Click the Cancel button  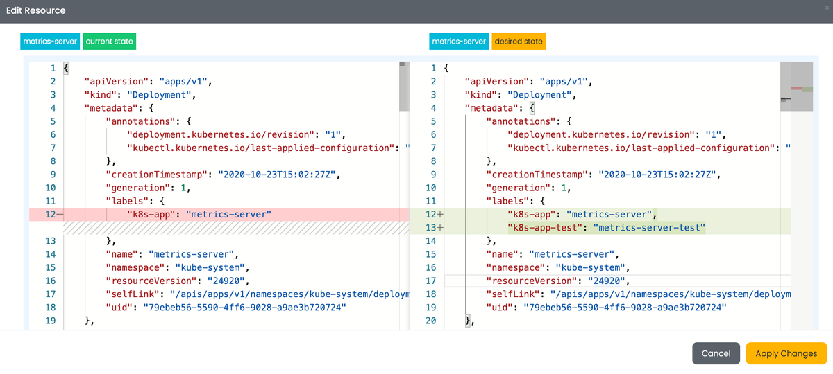coord(716,353)
